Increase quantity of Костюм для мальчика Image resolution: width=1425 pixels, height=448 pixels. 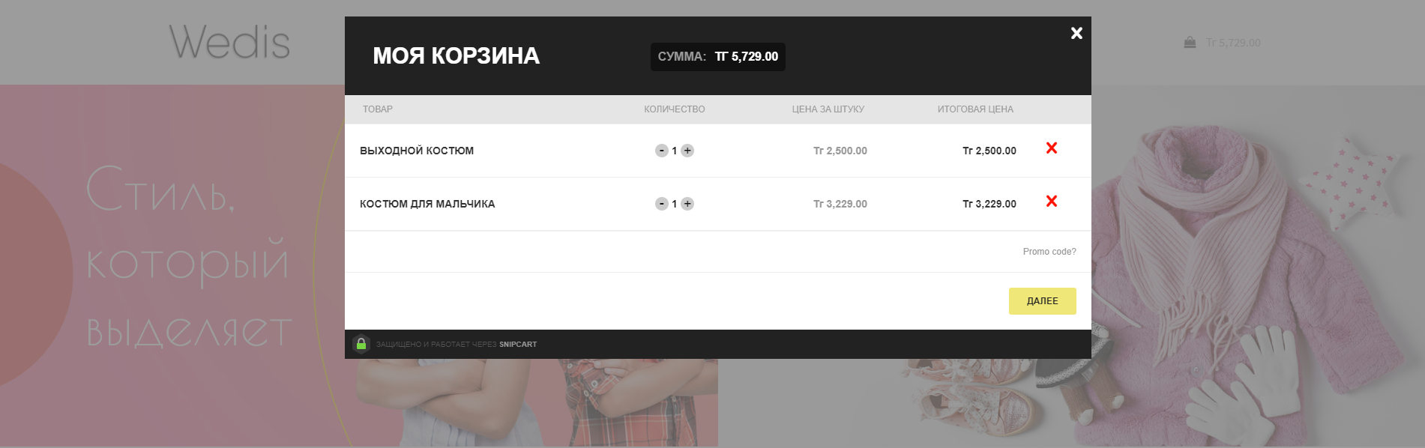click(x=687, y=204)
